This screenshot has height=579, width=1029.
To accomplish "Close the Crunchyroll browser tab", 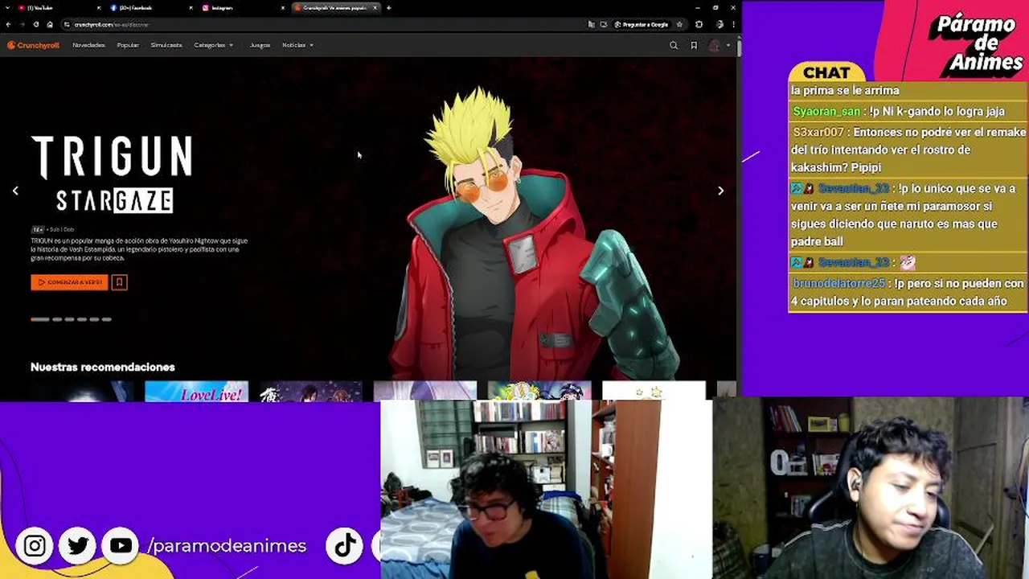I will 375,7.
